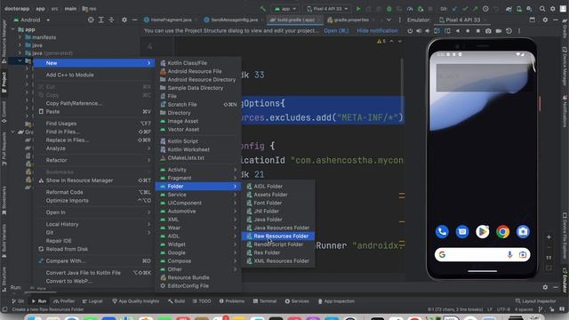
Task: Start debugging with the bug icon
Action: [389, 9]
